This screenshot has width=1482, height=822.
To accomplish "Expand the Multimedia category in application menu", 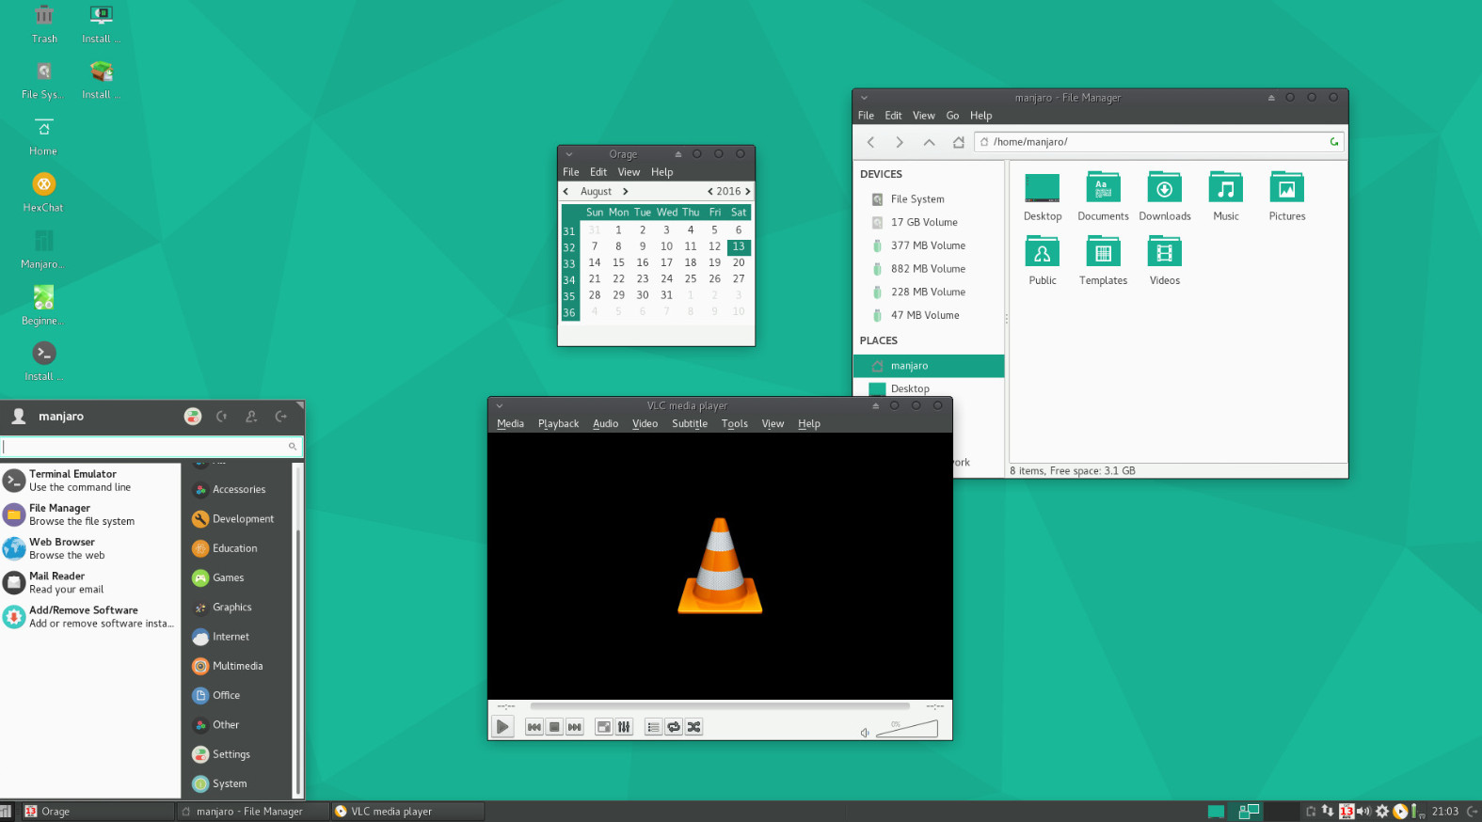I will (236, 666).
